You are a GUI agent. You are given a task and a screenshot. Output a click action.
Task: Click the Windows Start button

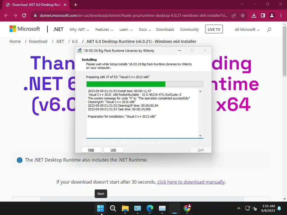[101, 208]
